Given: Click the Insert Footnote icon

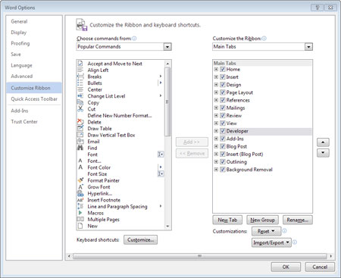Looking at the screenshot, I should tap(80, 200).
